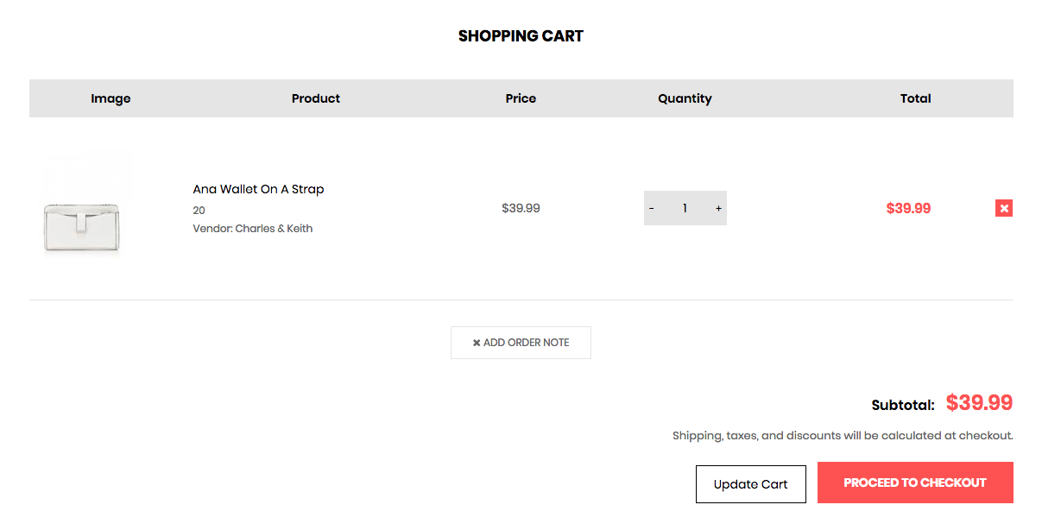Click the quantity input field showing 1
Viewport: 1042px width, 530px height.
click(x=685, y=208)
